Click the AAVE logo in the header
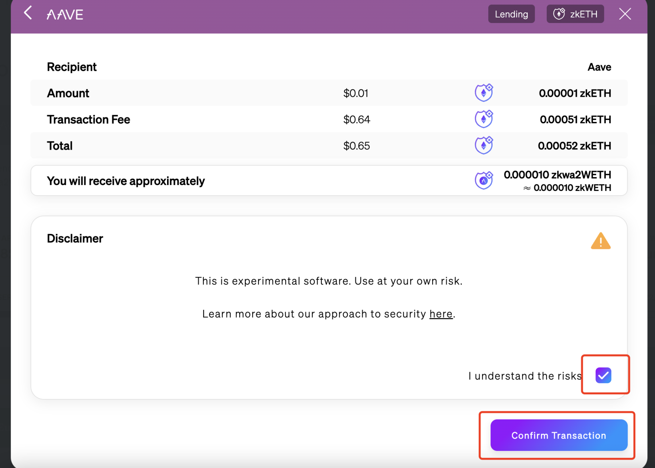Viewport: 655px width, 468px height. click(x=65, y=15)
